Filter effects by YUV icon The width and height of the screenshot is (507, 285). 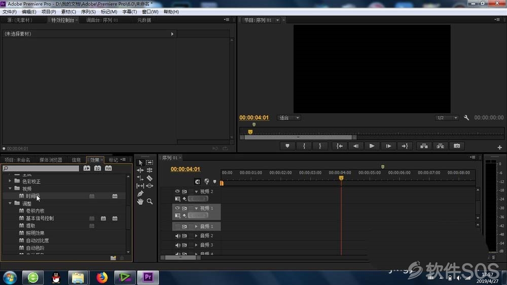click(108, 168)
